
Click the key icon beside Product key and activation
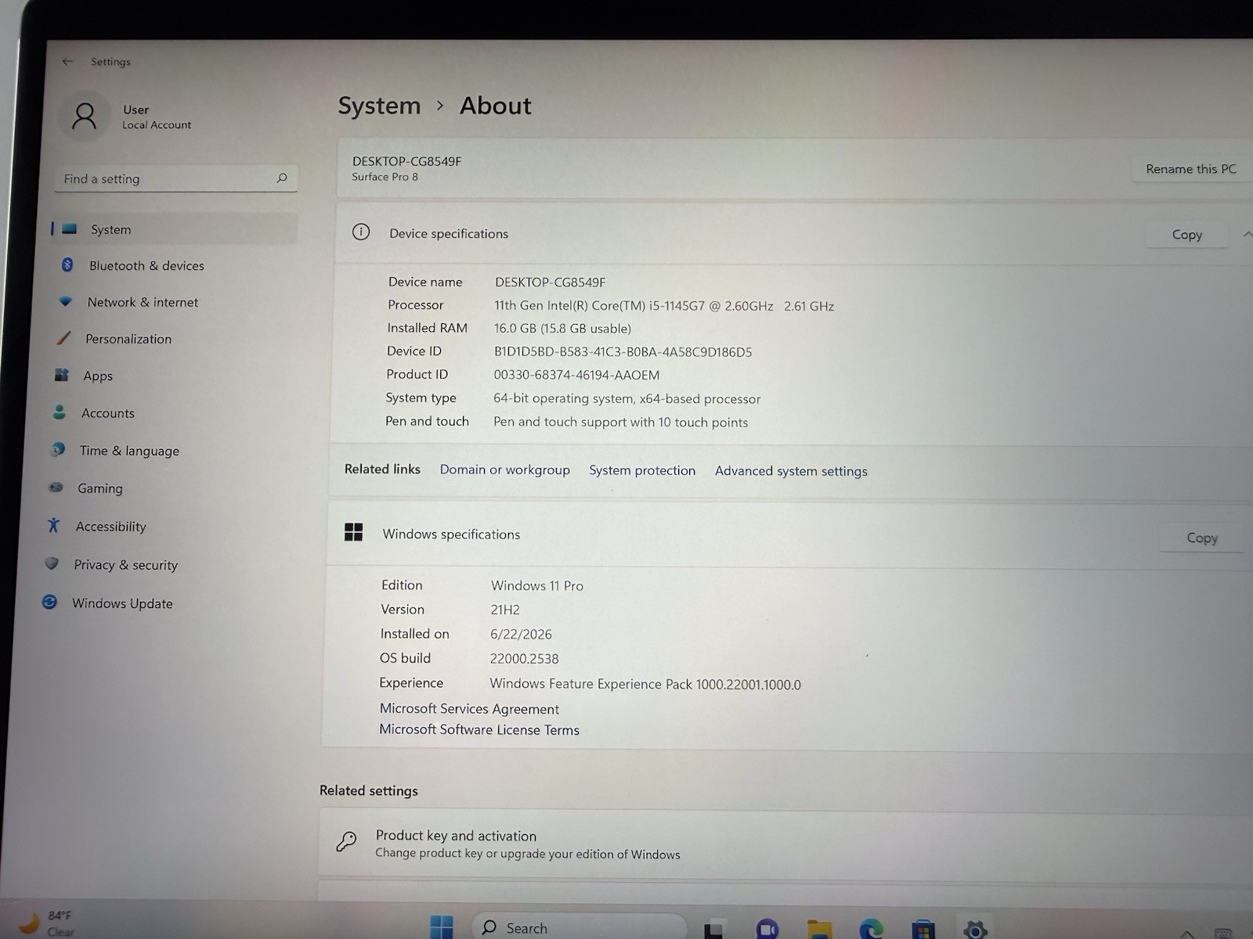(x=346, y=841)
